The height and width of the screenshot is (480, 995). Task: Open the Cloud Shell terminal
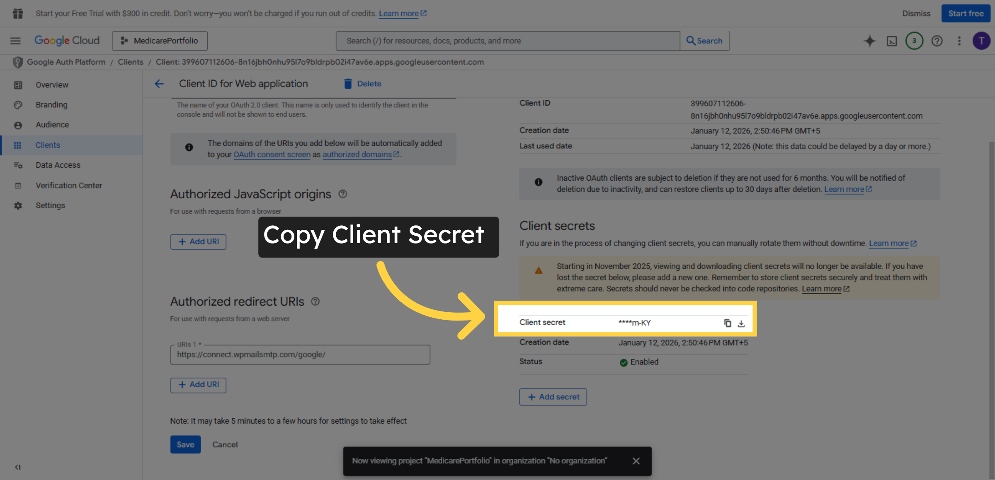tap(892, 41)
